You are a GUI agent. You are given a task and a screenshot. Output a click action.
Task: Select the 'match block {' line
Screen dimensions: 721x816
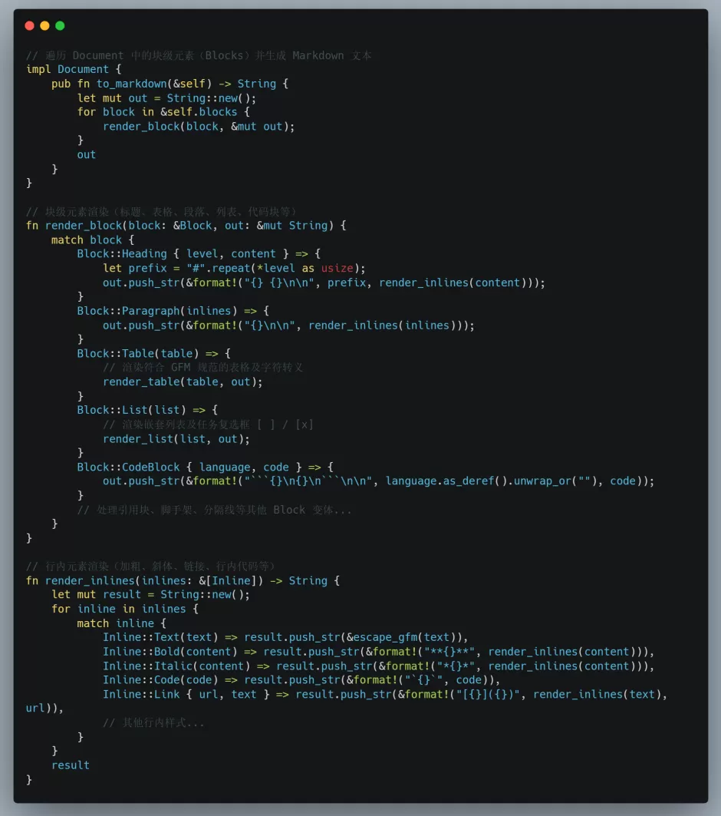tap(93, 240)
